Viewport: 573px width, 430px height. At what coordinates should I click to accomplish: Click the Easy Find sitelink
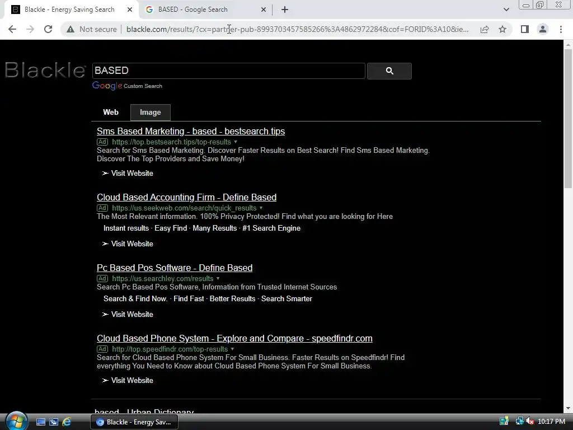point(171,228)
